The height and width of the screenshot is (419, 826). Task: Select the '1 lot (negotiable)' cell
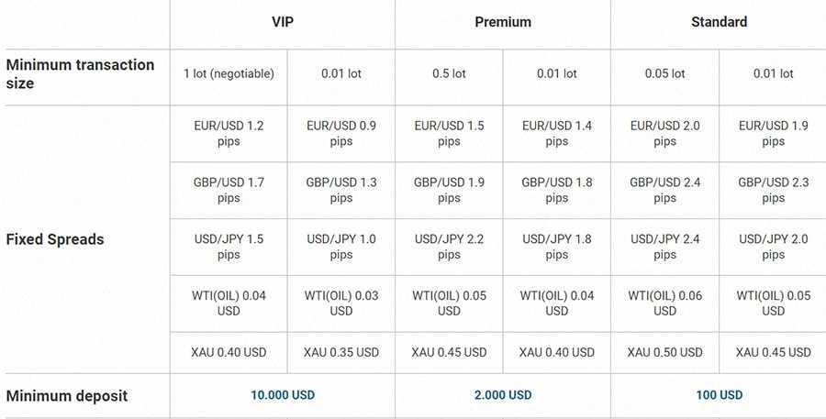pos(229,73)
